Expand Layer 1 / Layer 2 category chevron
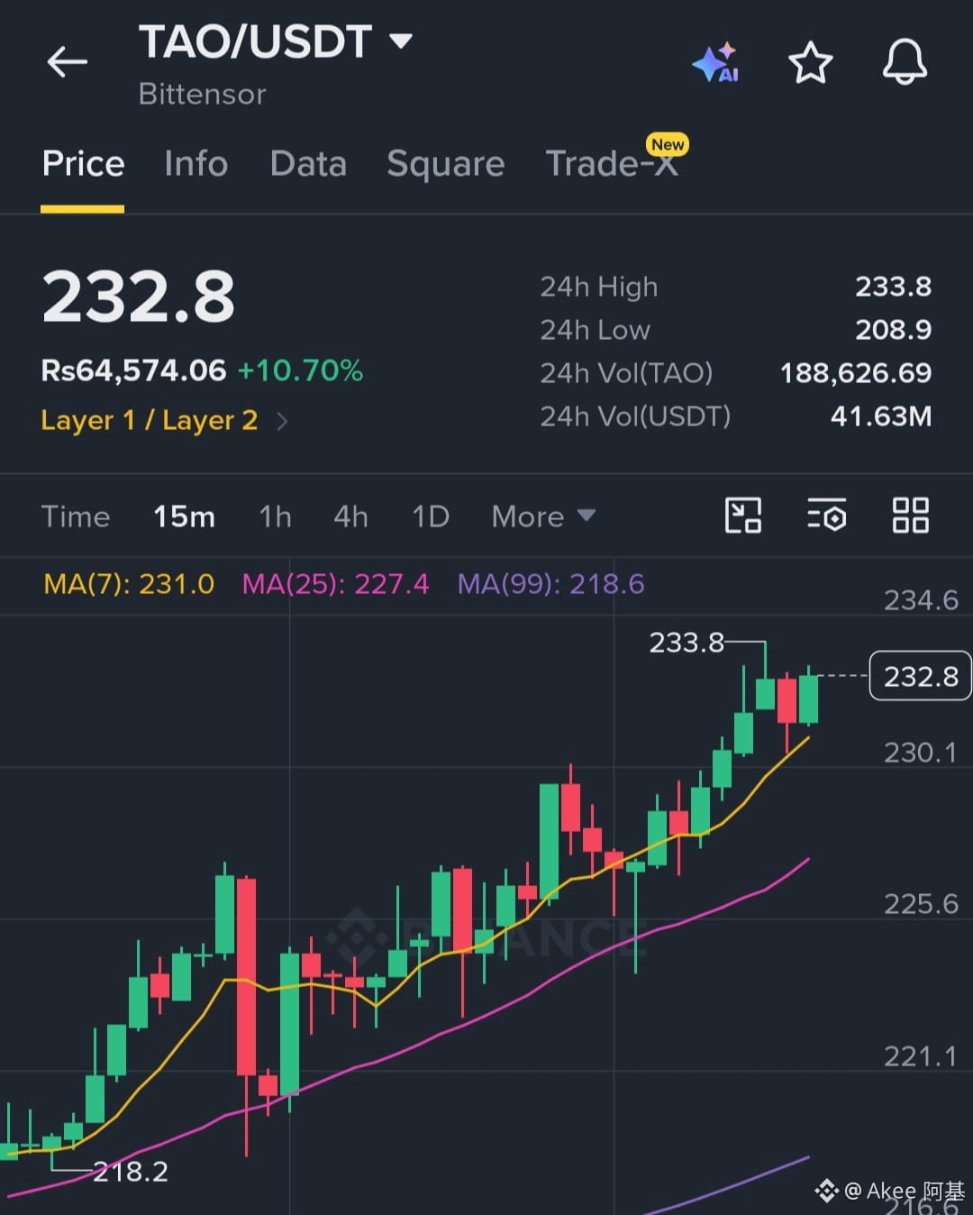Viewport: 973px width, 1215px height. pos(282,421)
